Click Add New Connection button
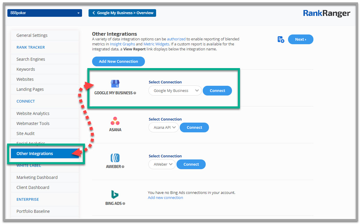 pyautogui.click(x=118, y=61)
